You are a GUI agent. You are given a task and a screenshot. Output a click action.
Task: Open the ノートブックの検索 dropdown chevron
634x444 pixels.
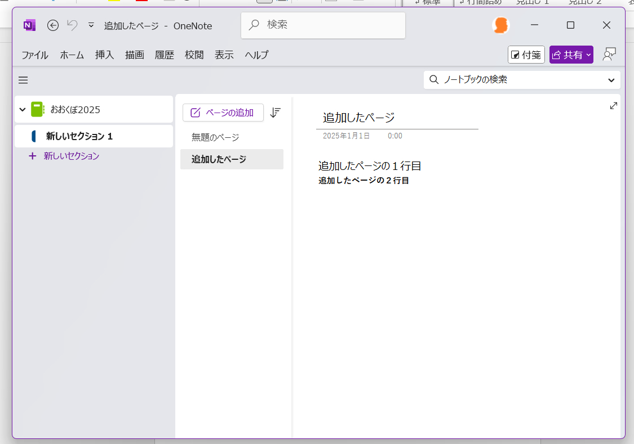coord(611,80)
